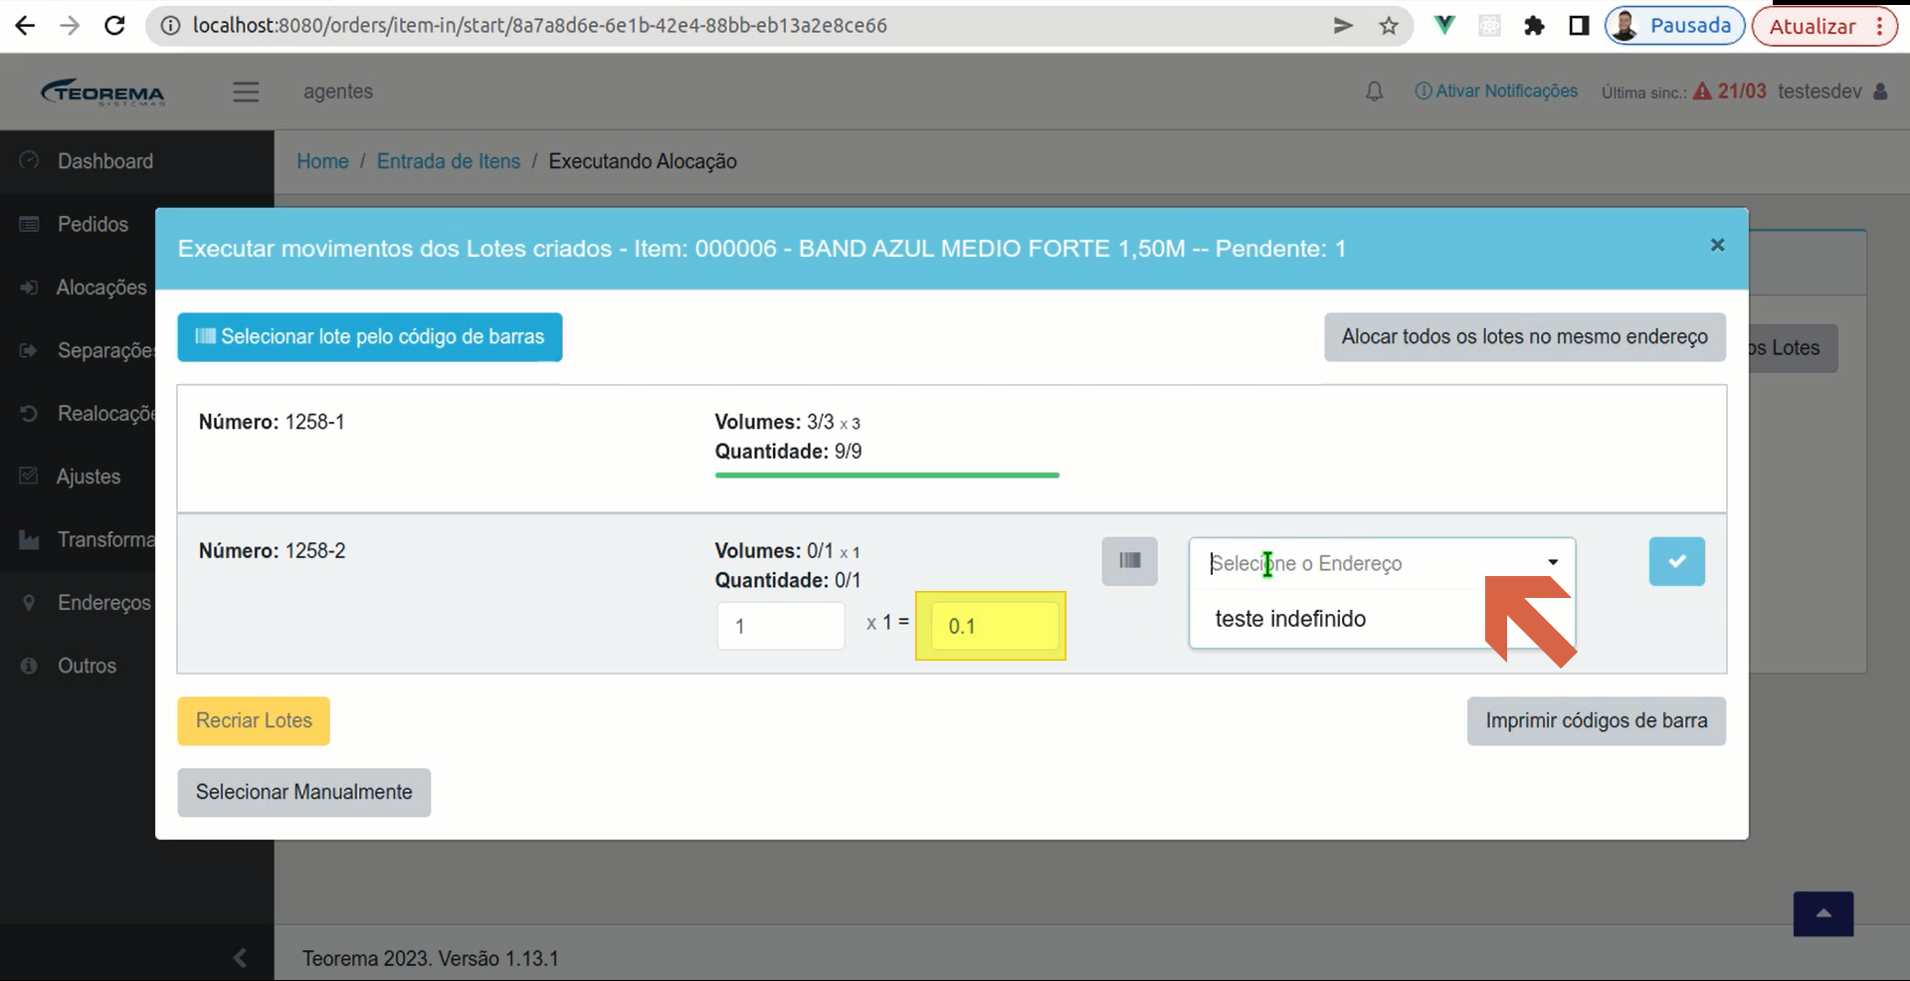Viewport: 1910px width, 981px height.
Task: Click the address bar URL
Action: 539,26
